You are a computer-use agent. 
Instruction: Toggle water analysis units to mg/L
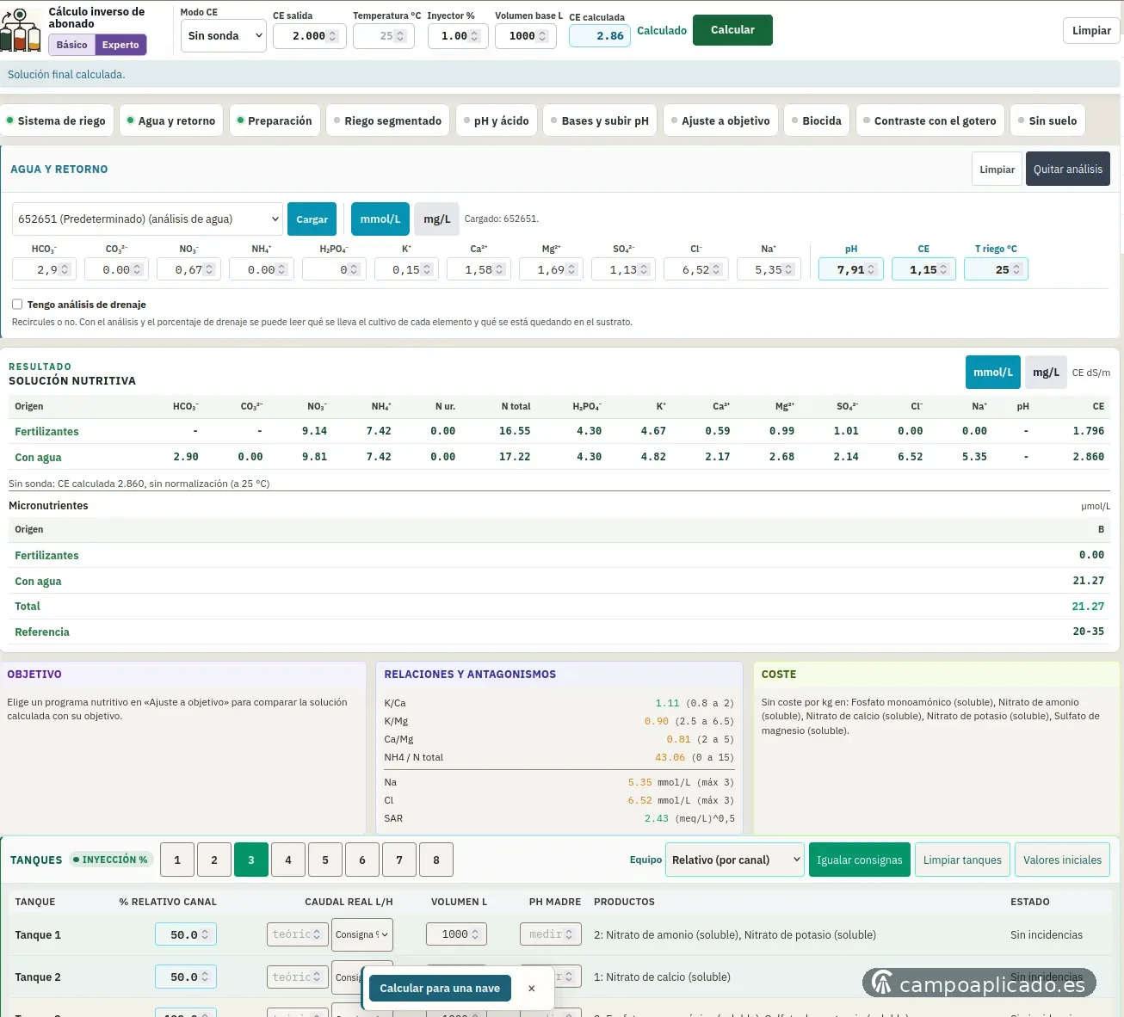coord(436,219)
